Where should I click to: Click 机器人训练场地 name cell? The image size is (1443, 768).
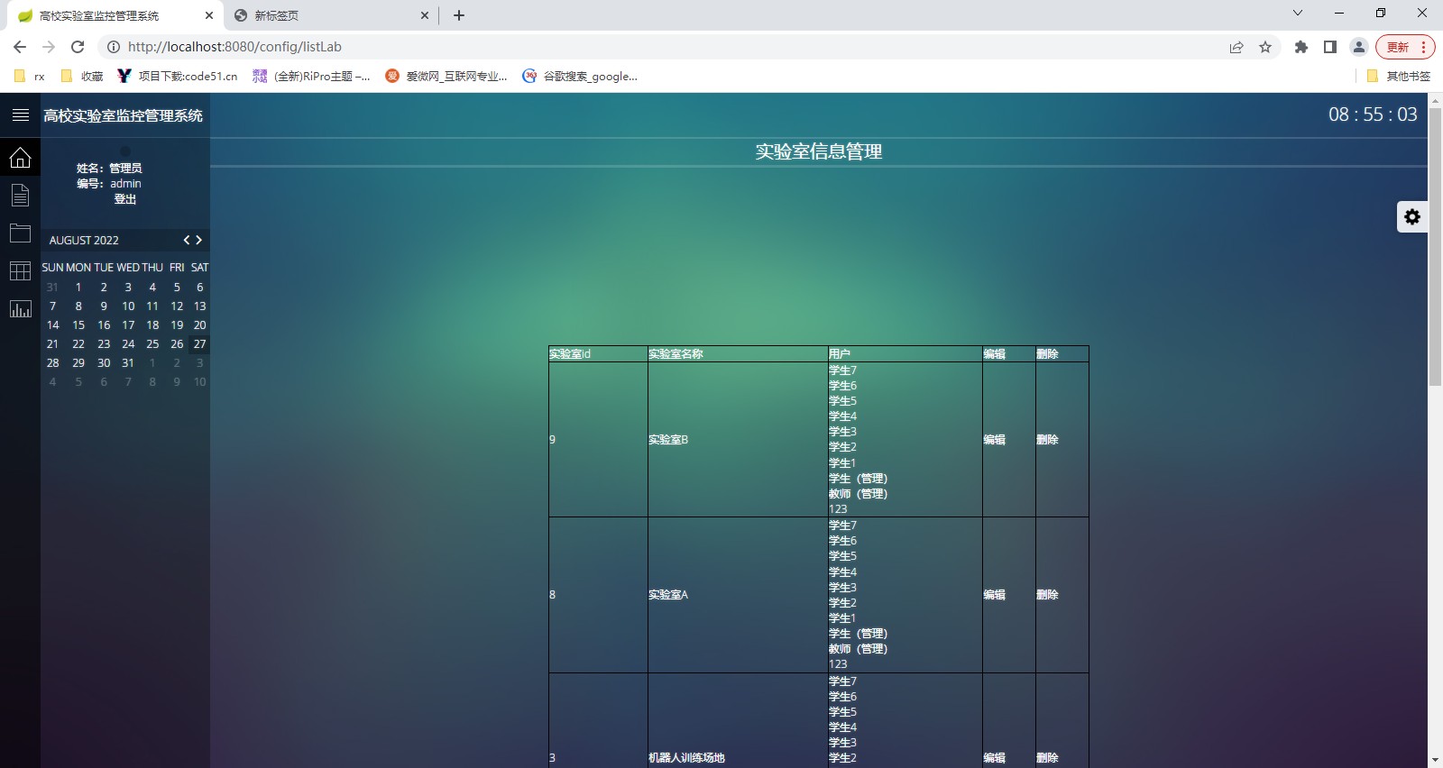coord(686,758)
